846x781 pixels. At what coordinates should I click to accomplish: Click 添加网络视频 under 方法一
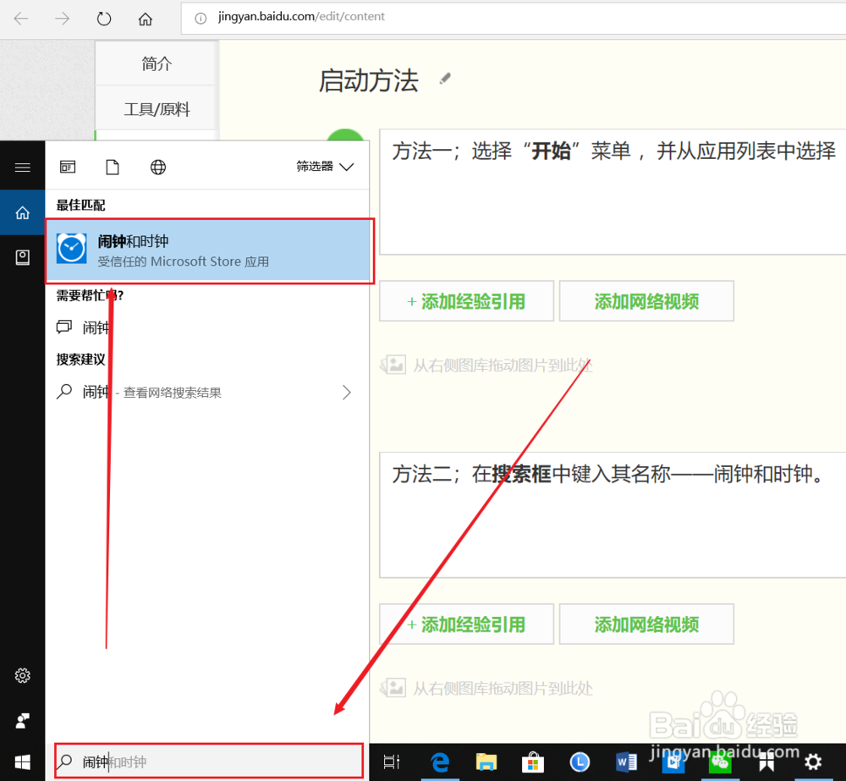pos(646,301)
